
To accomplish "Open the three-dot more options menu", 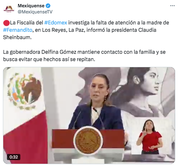I will tap(172, 6).
